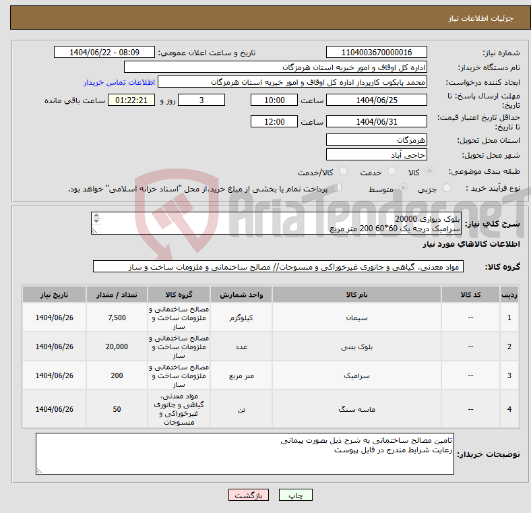This screenshot has width=531, height=513.
Task: Click the ماسه سنگ item name cell
Action: click(x=356, y=409)
